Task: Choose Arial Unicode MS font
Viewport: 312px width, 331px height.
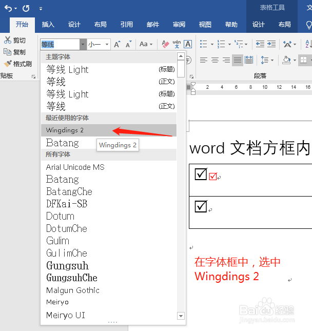Action: (x=109, y=167)
